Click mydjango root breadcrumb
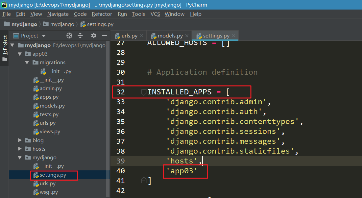362x198 pixels. point(20,24)
